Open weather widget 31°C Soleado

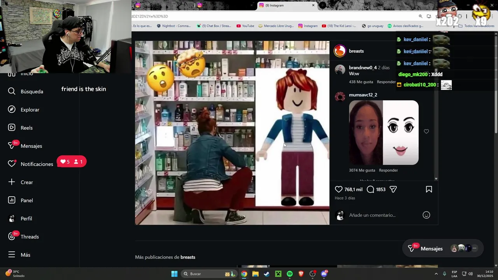click(x=15, y=274)
